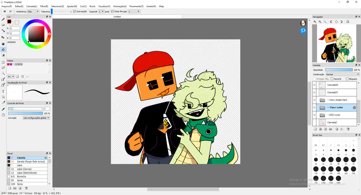Image resolution: width=361 pixels, height=195 pixels.
Task: Open the Arquivo menu
Action: point(7,6)
